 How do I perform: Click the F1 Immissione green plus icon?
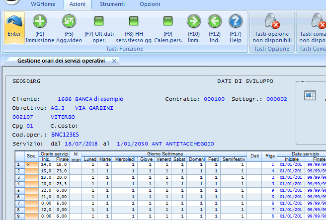(40, 21)
